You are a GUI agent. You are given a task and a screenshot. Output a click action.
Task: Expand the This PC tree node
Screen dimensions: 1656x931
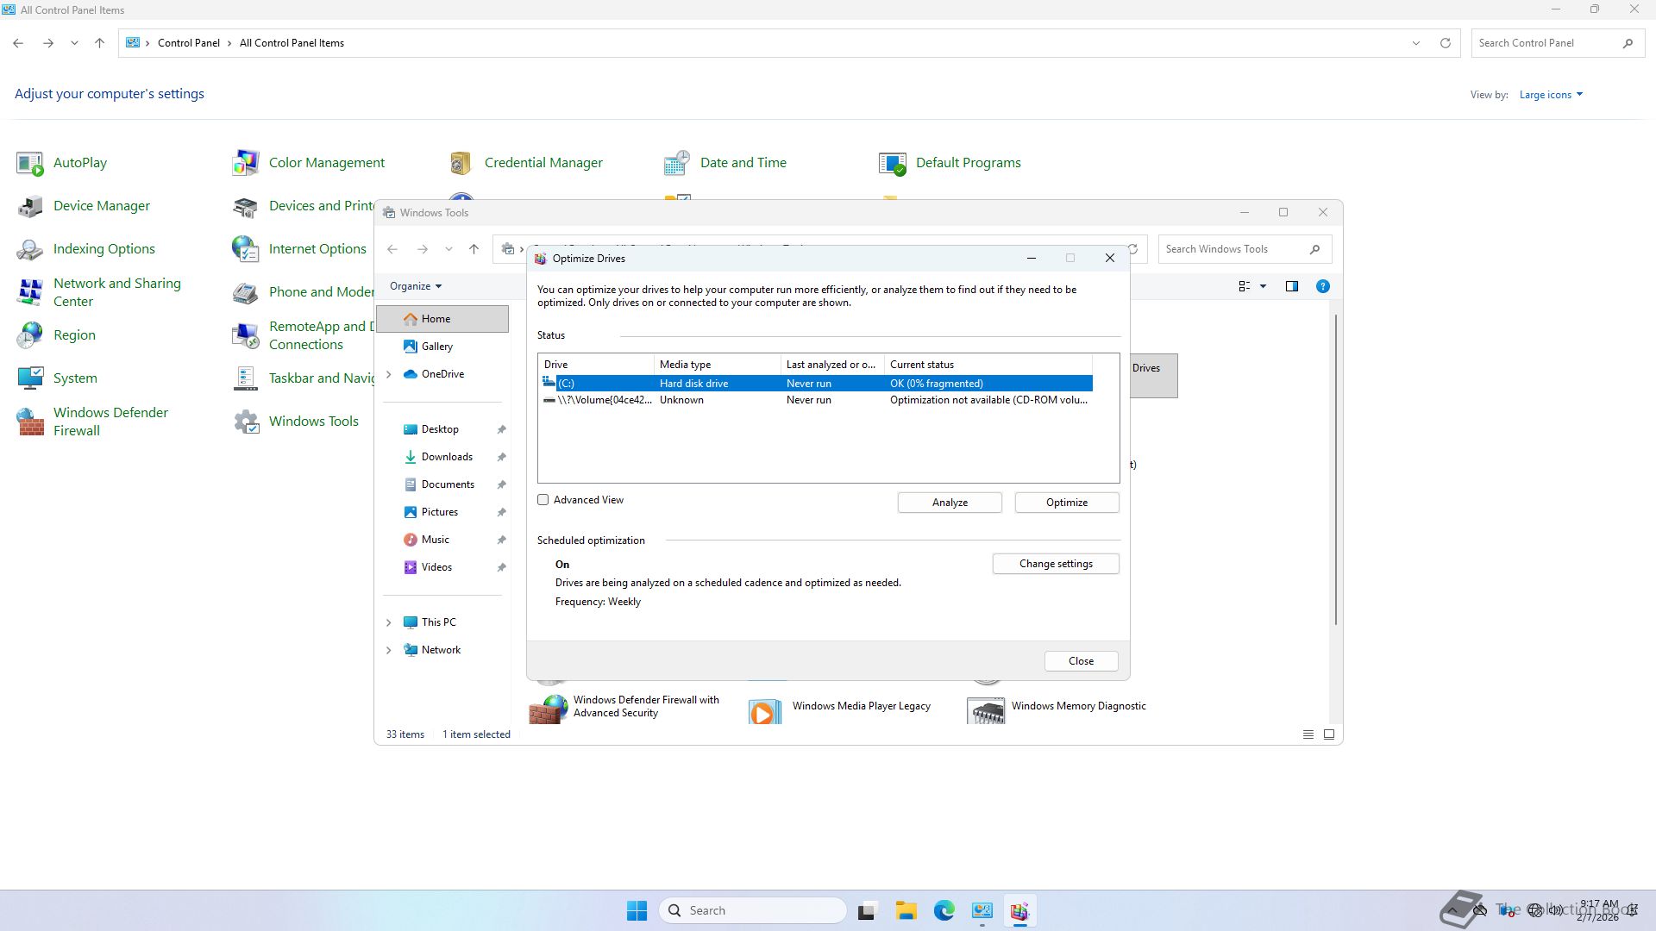click(x=388, y=622)
